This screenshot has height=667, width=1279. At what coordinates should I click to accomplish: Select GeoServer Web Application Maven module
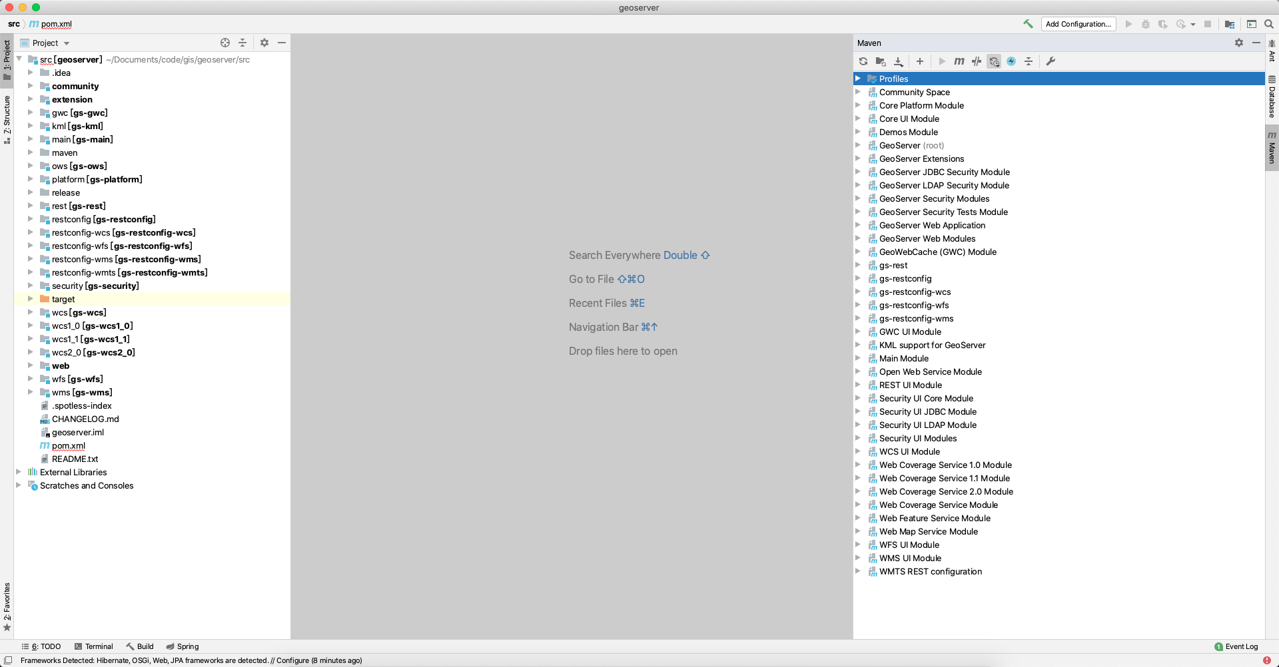pyautogui.click(x=931, y=225)
